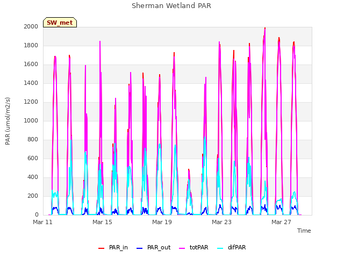Click the 800 y-axis tick label
The width and height of the screenshot is (344, 258).
click(33, 140)
